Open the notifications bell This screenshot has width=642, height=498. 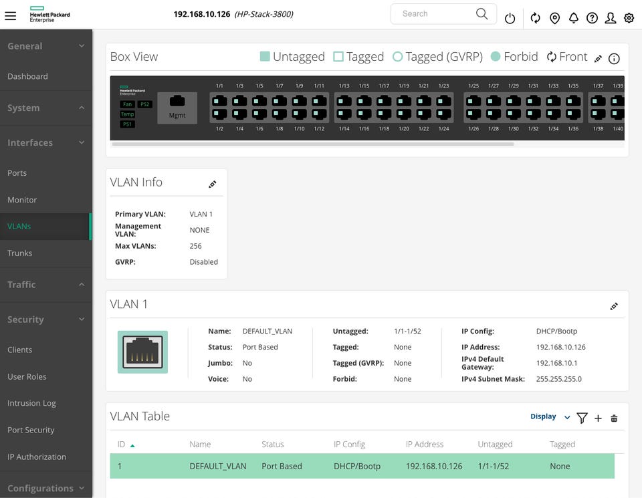pyautogui.click(x=573, y=19)
